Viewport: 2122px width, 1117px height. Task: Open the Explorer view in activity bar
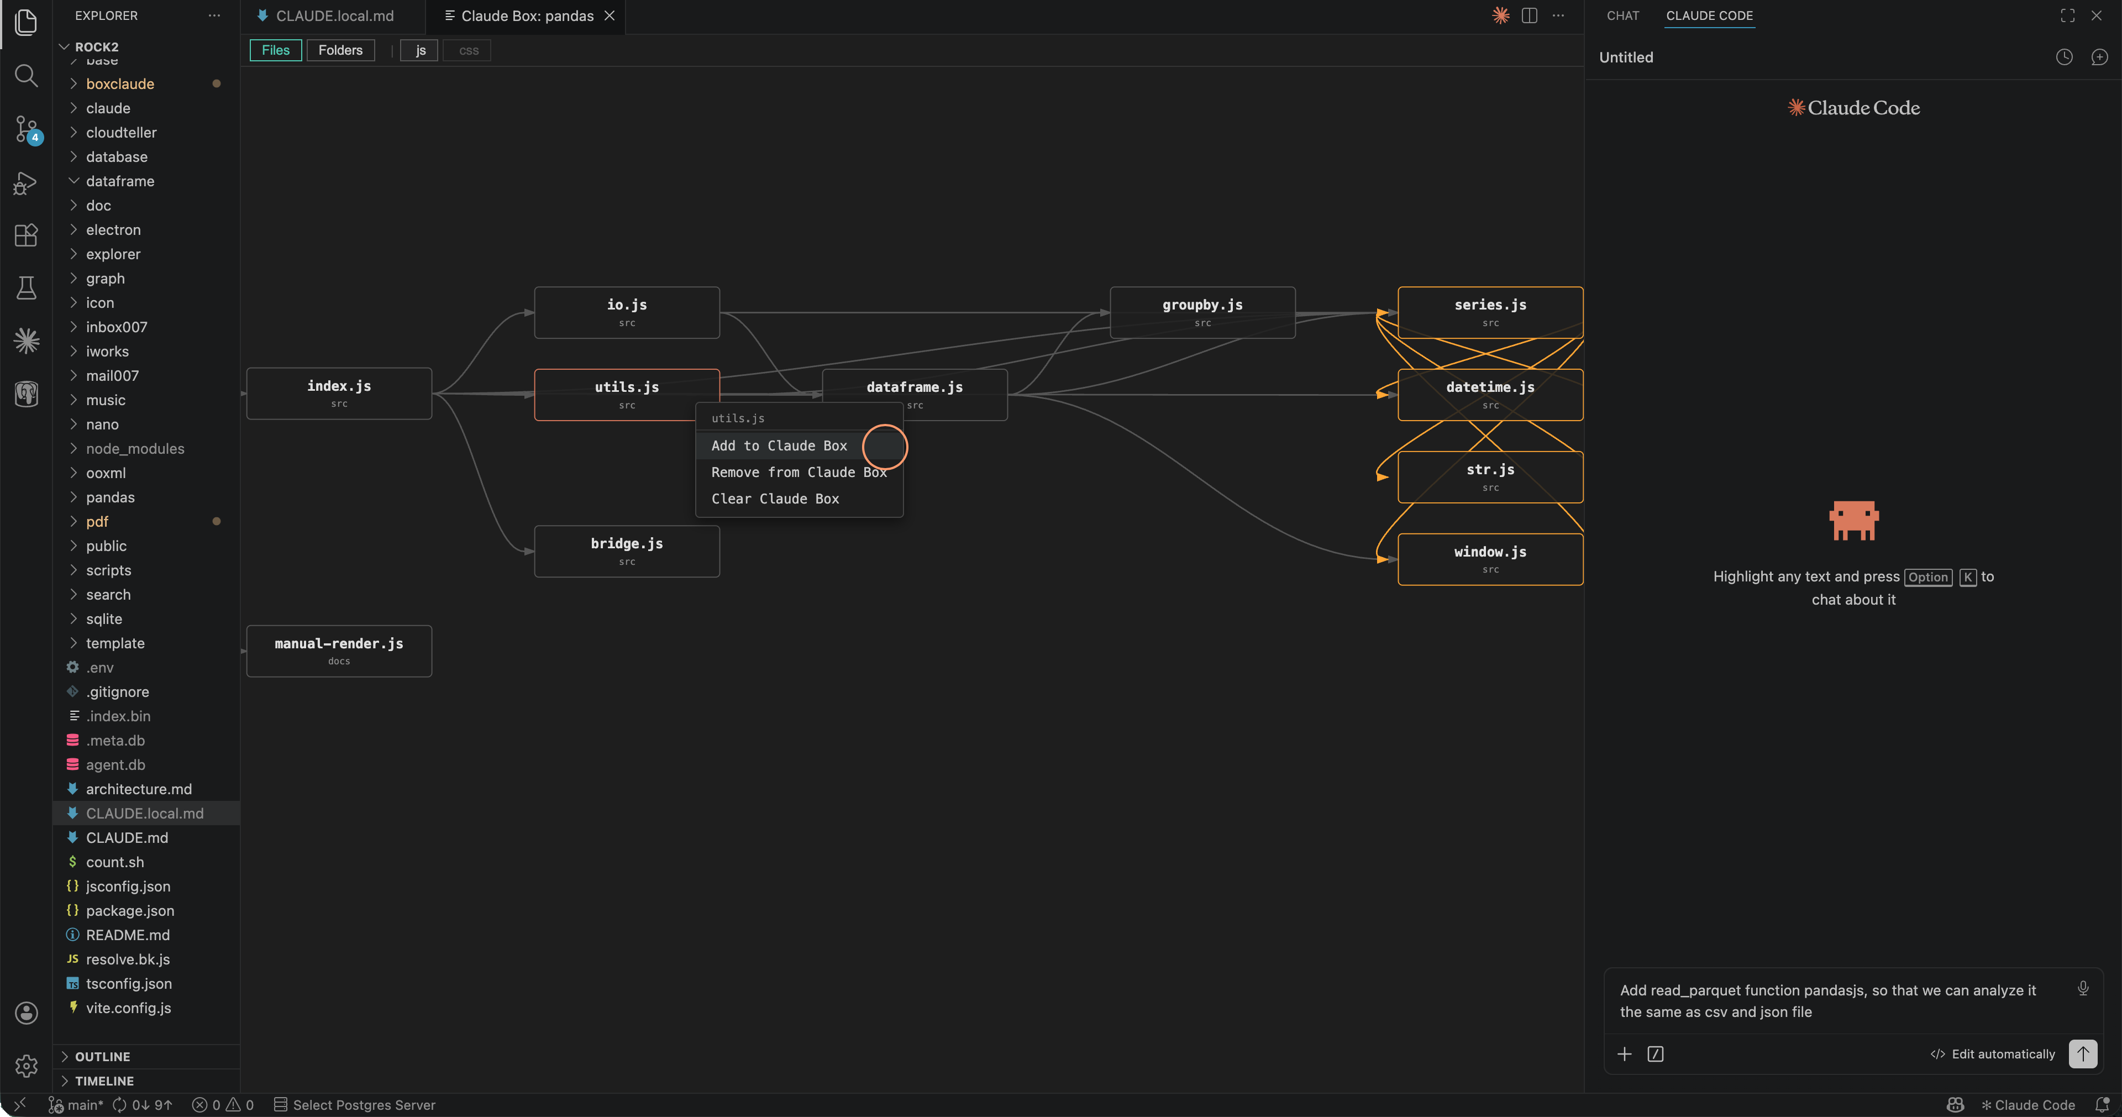27,22
